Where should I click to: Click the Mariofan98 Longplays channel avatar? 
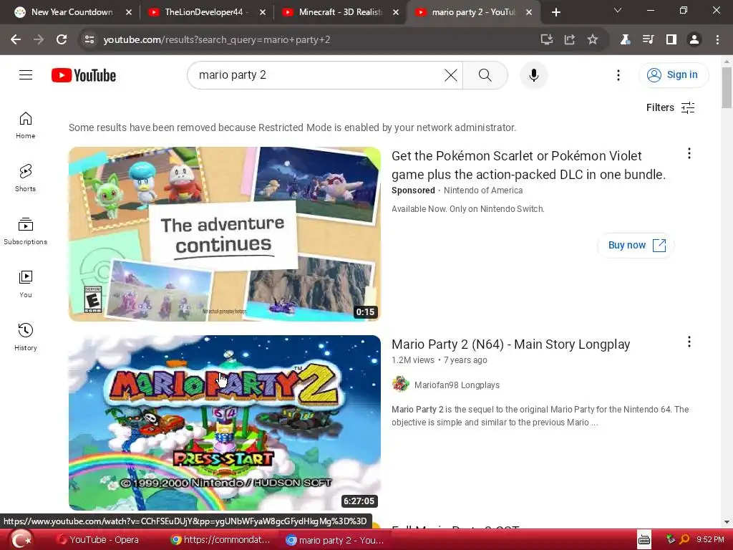pyautogui.click(x=401, y=385)
